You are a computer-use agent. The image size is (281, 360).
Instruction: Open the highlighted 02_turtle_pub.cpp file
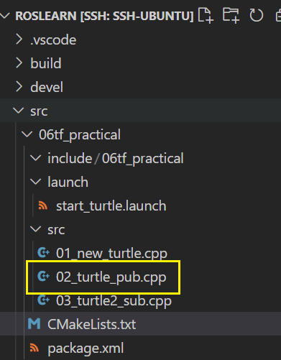pos(111,277)
